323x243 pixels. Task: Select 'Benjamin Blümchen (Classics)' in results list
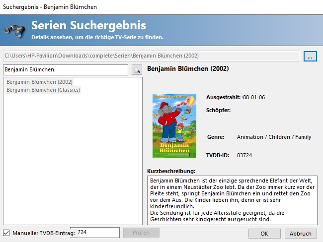[x=43, y=90]
